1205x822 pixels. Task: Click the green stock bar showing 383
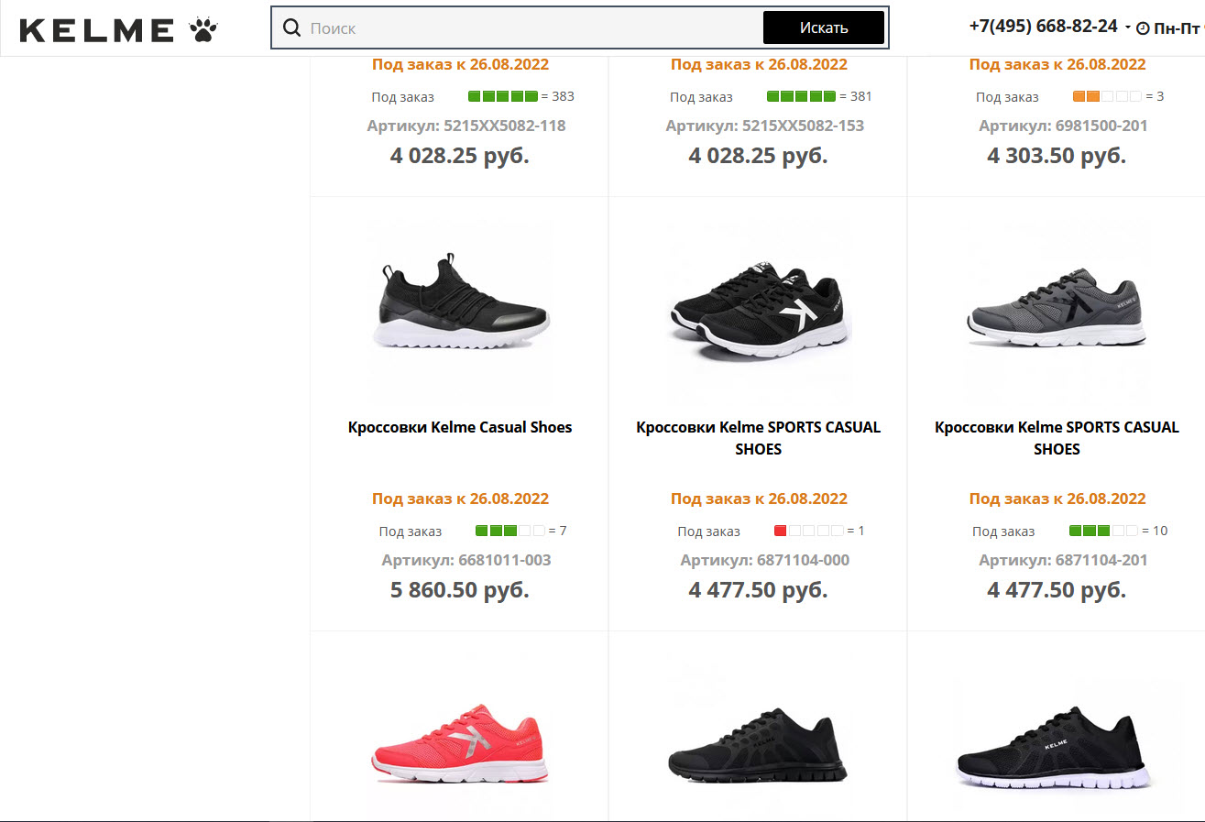coord(502,96)
